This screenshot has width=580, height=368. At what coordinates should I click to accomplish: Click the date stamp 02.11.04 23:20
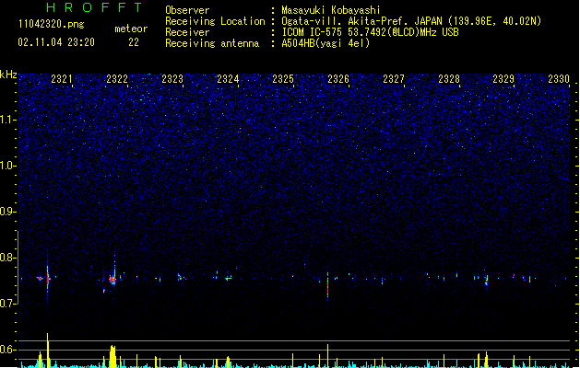(x=56, y=42)
